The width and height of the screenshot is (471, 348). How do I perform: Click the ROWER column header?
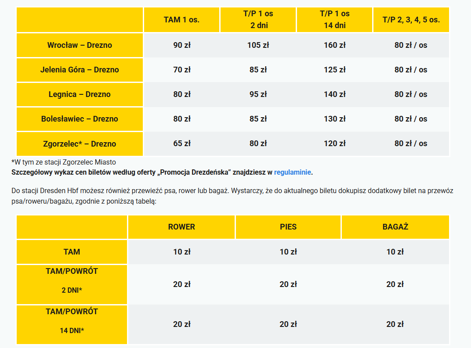pyautogui.click(x=181, y=227)
